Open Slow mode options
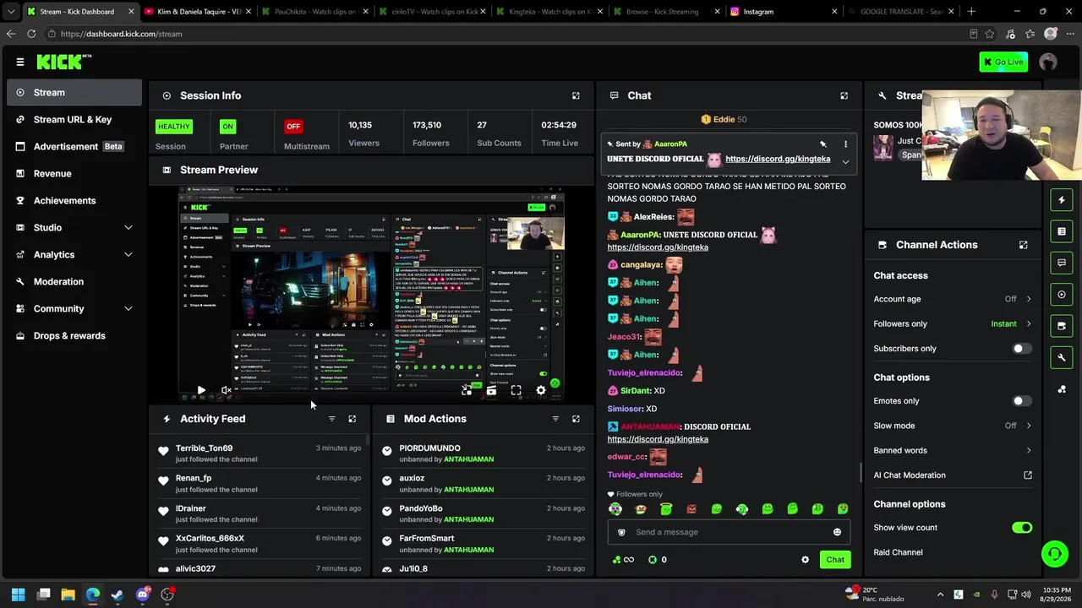 (953, 426)
